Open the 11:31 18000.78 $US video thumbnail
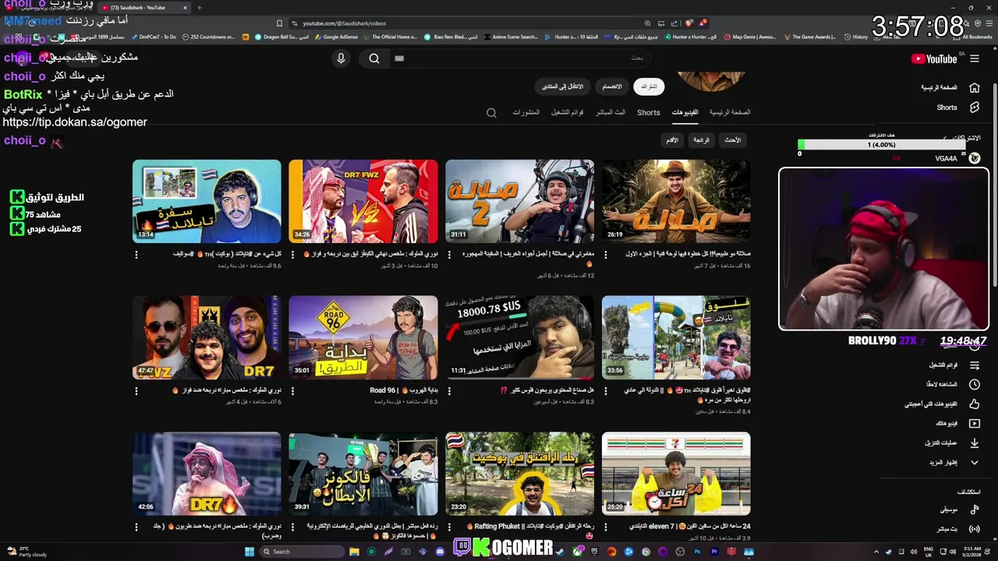Image resolution: width=998 pixels, height=561 pixels. [519, 337]
